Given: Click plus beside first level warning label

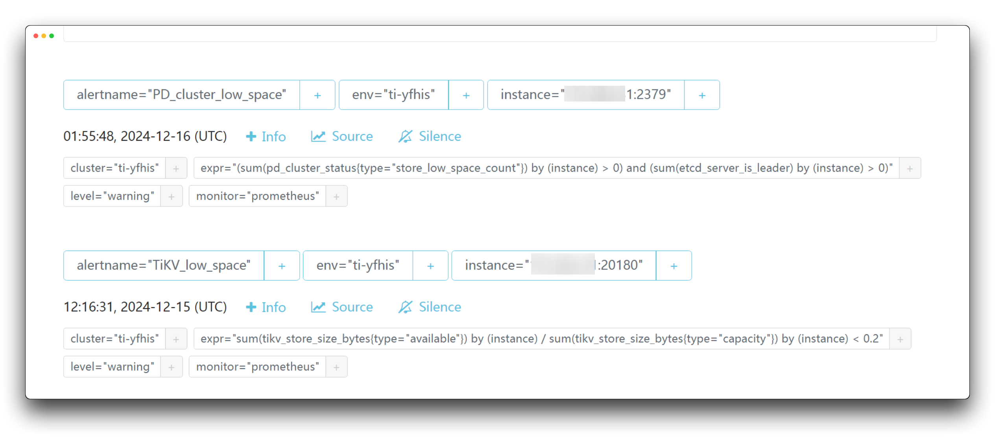Looking at the screenshot, I should 171,196.
